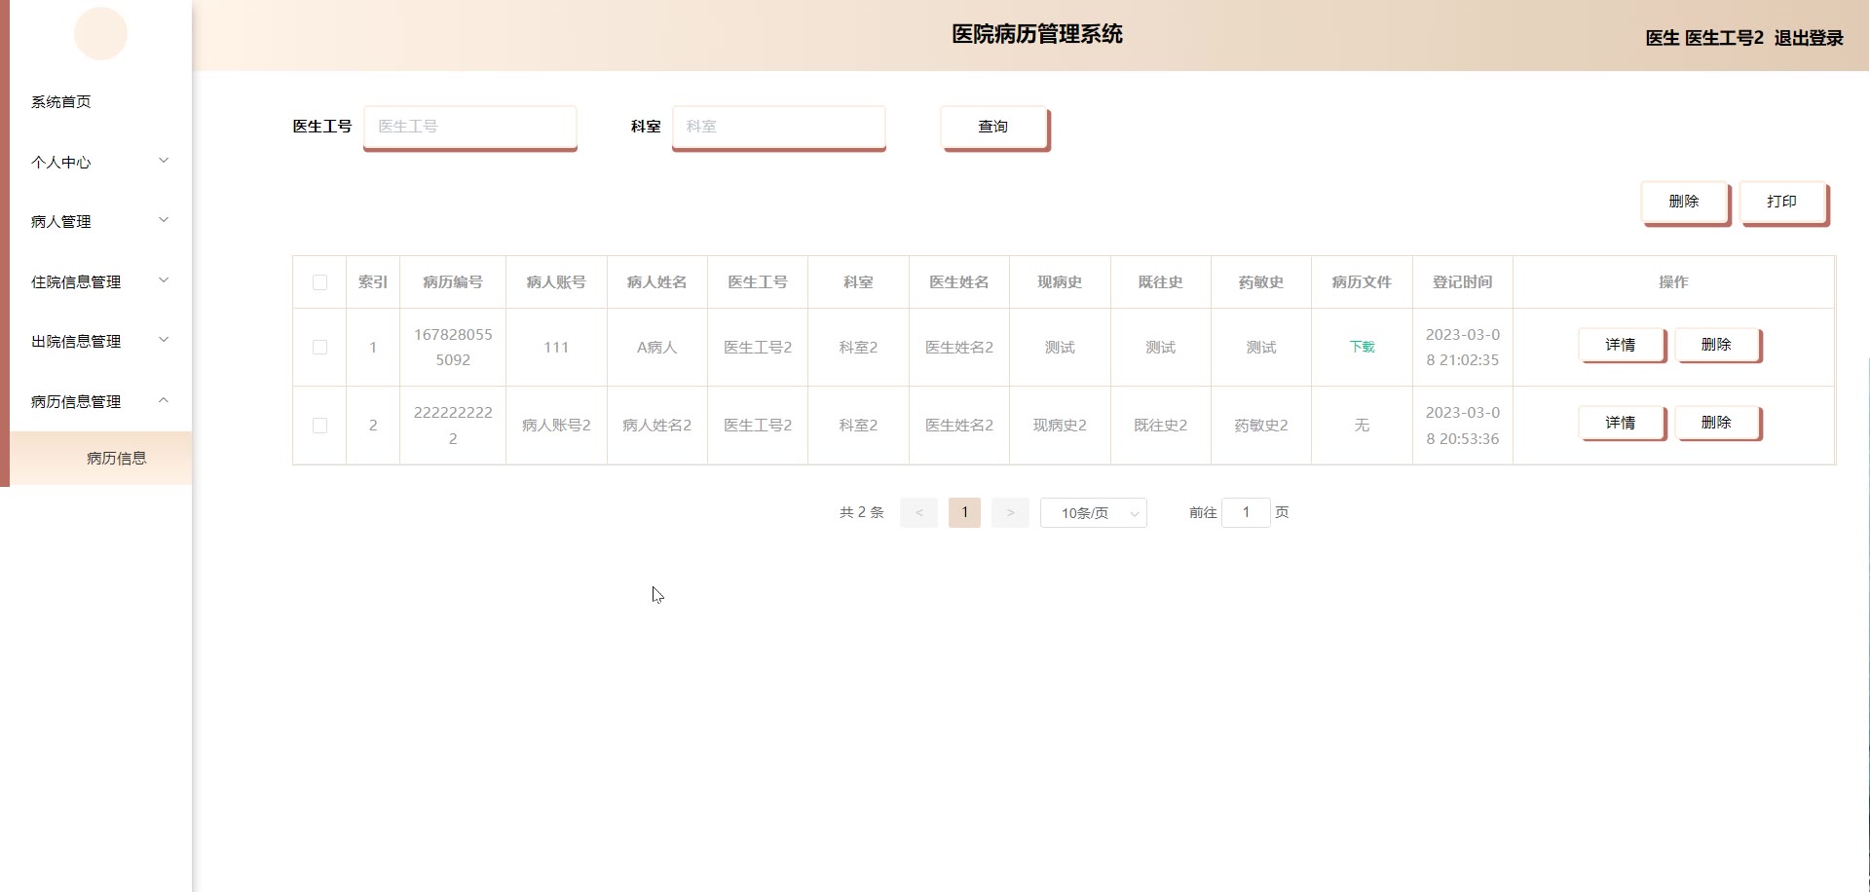Collapse the 病历信息管理 sidebar menu
This screenshot has height=892, width=1870.
click(x=99, y=401)
